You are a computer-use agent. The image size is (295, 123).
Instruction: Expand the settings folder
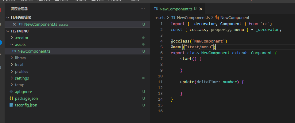coord(12,78)
